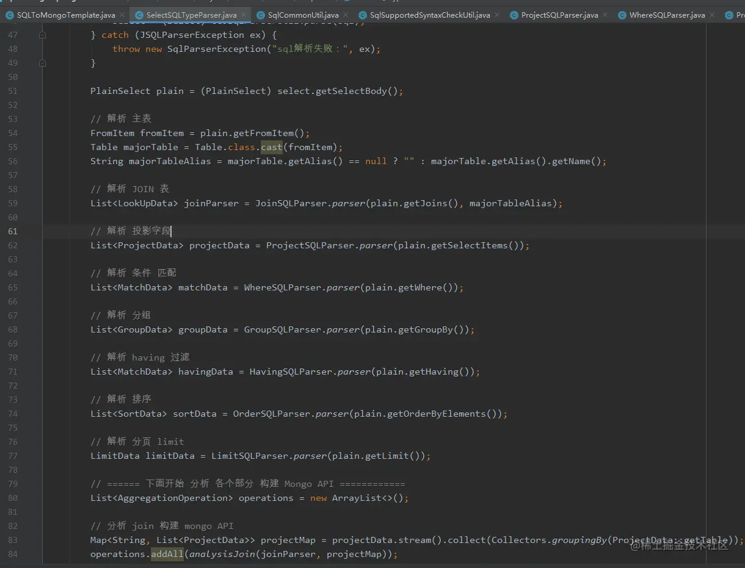Screen dimensions: 745x568
Task: Click the class icon on WhereSQLParser.java tab
Action: coord(622,15)
